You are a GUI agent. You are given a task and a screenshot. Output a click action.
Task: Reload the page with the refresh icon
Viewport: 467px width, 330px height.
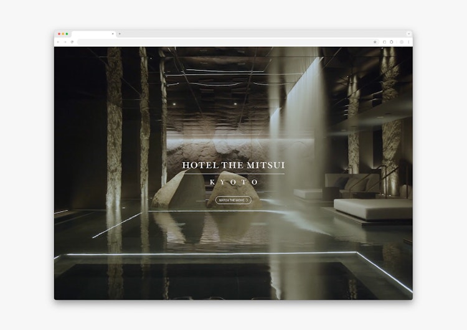(72, 42)
